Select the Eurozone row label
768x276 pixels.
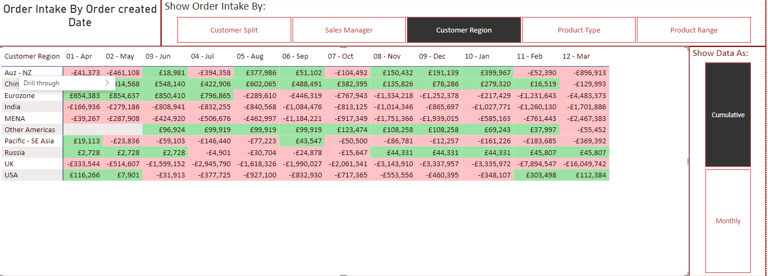click(x=20, y=96)
